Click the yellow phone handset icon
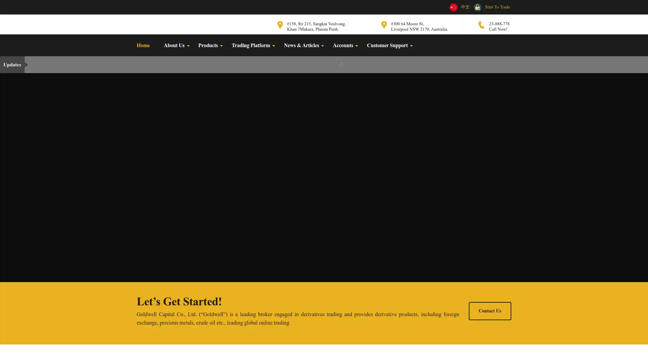 pyautogui.click(x=481, y=25)
